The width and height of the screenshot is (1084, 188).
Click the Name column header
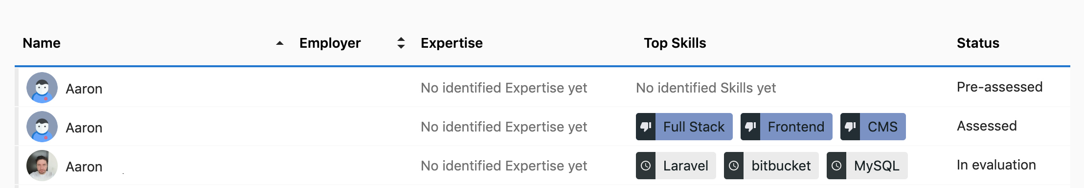coord(42,43)
